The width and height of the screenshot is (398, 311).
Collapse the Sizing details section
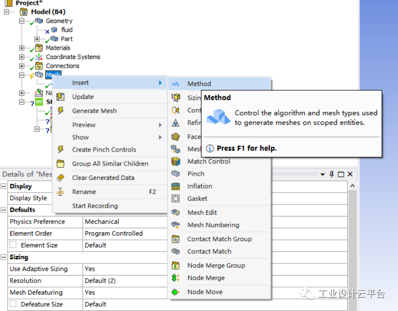(3, 257)
